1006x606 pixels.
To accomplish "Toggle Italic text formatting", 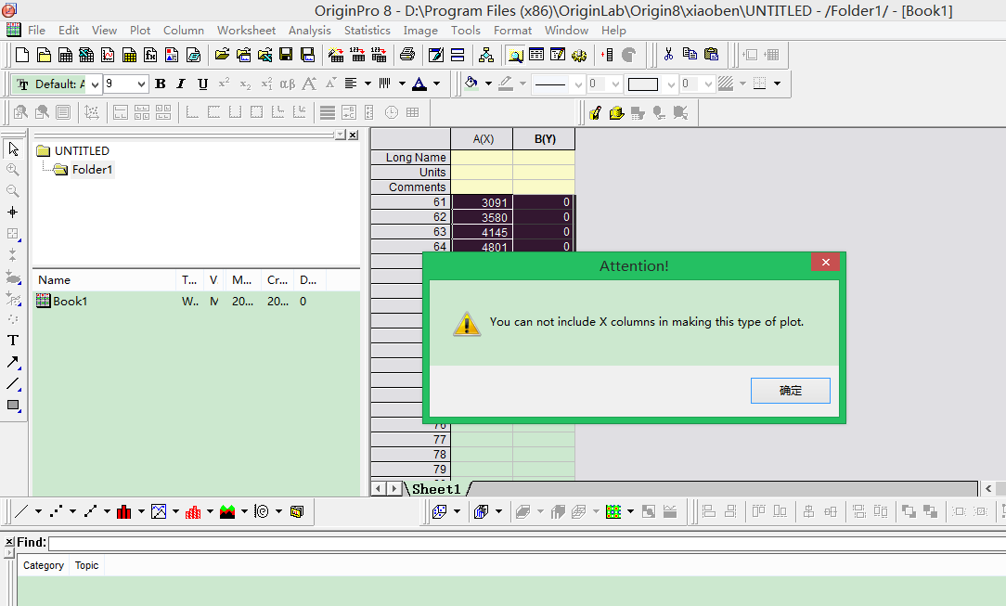I will [x=181, y=84].
